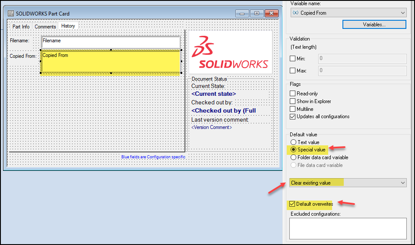
Task: Click the SOLIDWORKS Part Card title icon
Action: coord(10,13)
